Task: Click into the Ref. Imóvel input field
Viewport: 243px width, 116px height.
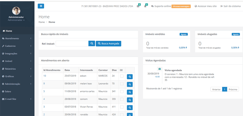Action: point(72,44)
